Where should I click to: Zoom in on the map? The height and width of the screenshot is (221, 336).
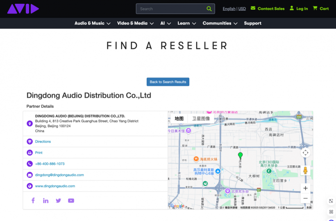(x=305, y=188)
